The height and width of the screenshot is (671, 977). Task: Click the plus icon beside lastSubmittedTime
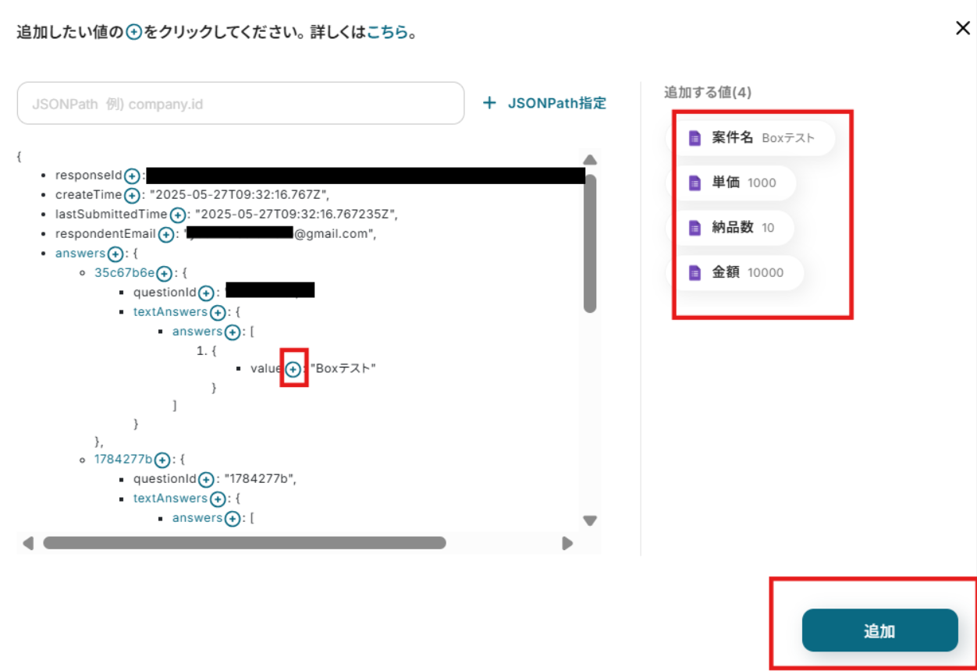pos(178,215)
